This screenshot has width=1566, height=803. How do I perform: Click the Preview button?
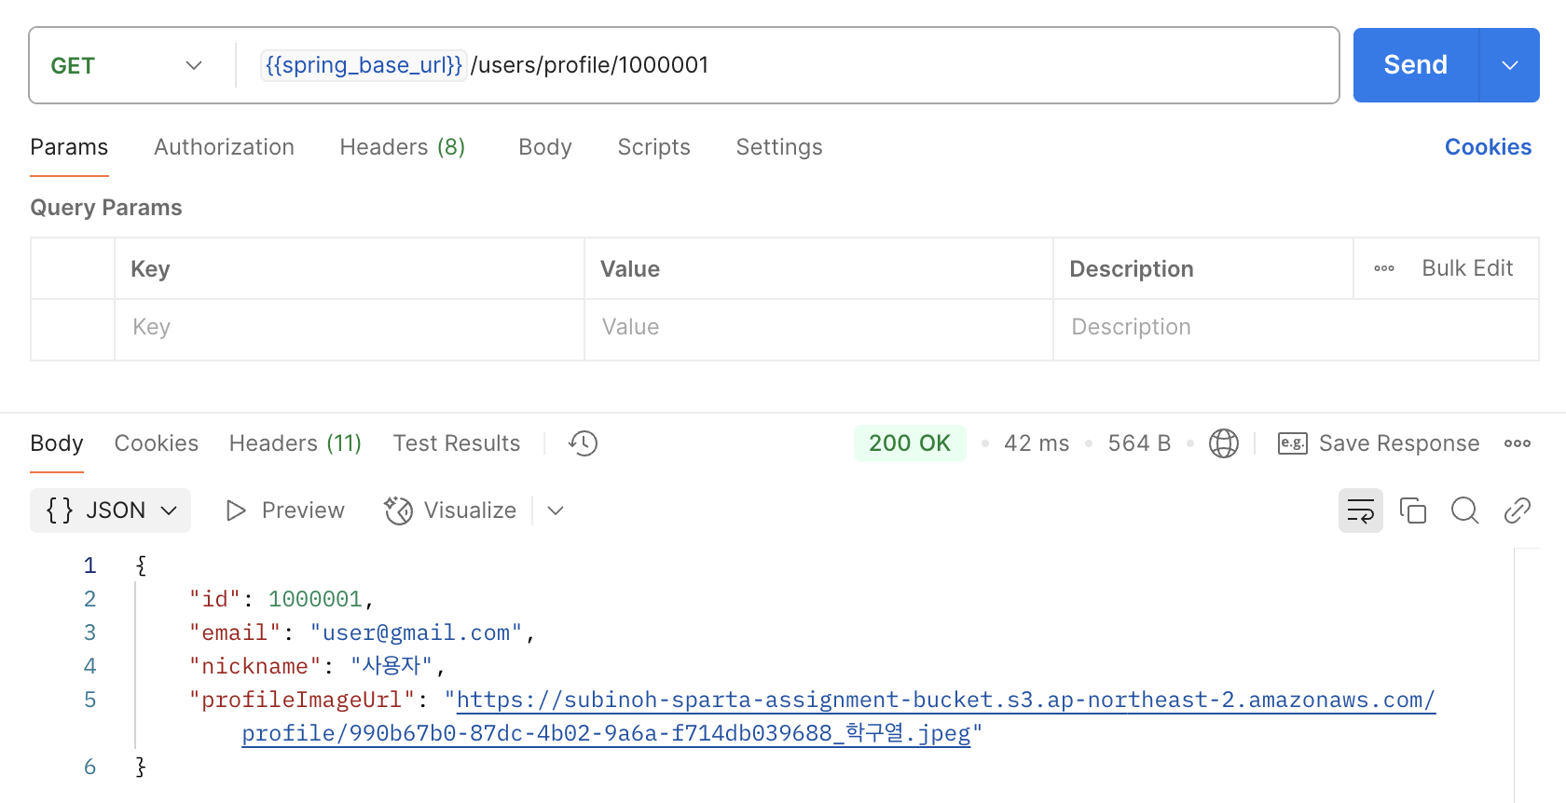point(285,510)
